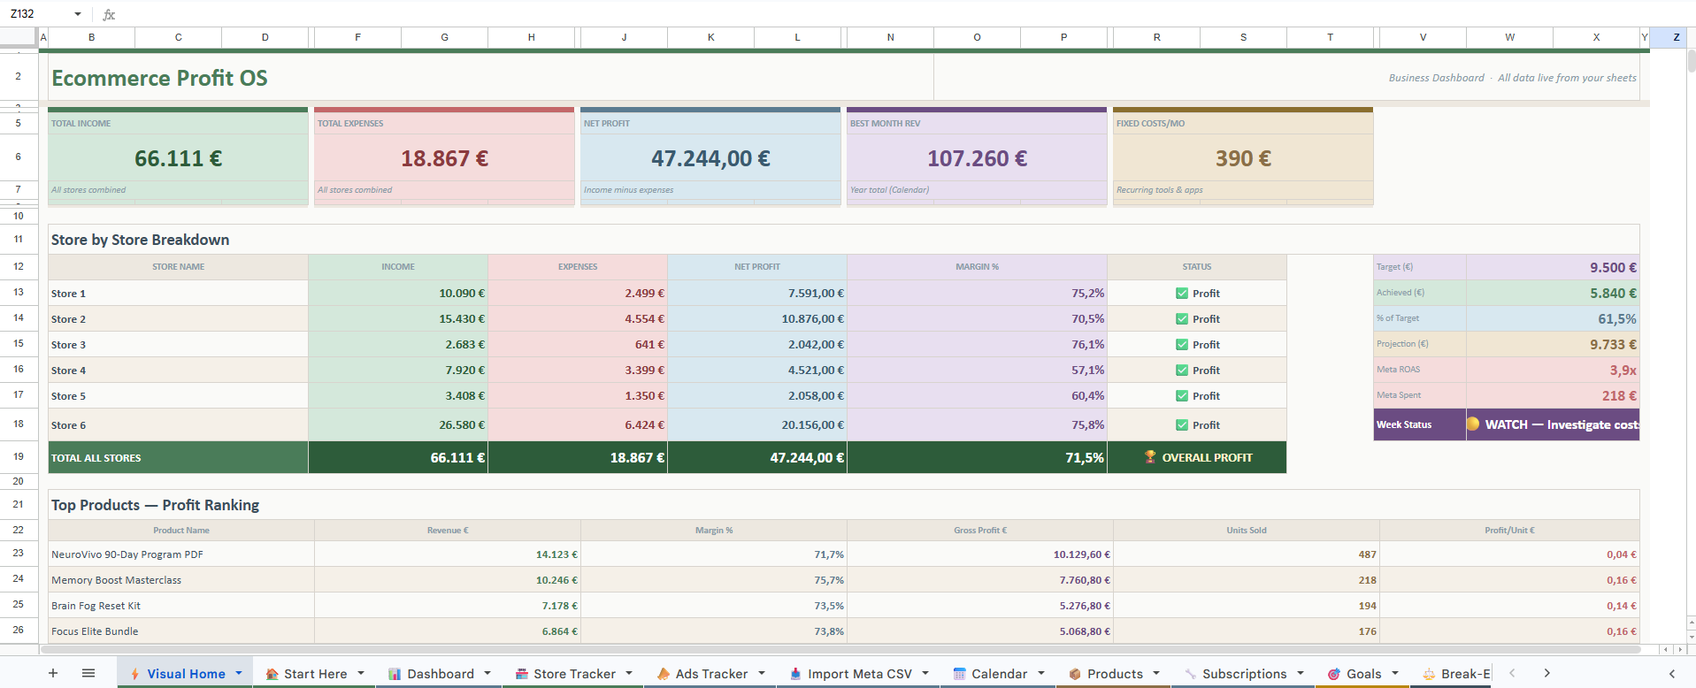Click the yellow circle in Week Status

point(1473,424)
